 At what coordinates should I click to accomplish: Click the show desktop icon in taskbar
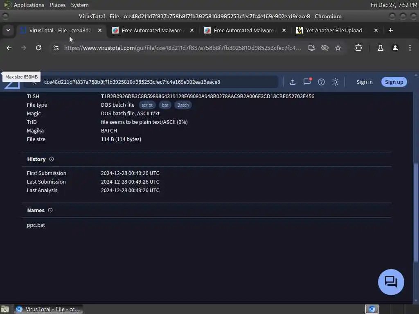pyautogui.click(x=5, y=309)
